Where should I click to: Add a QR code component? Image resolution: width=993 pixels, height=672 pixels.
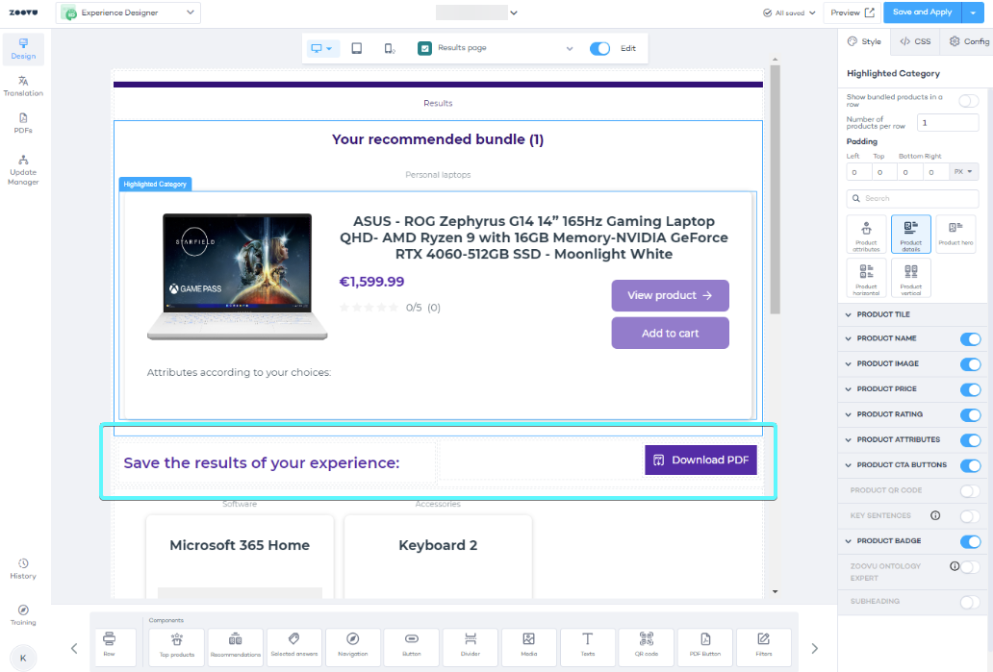tap(645, 644)
